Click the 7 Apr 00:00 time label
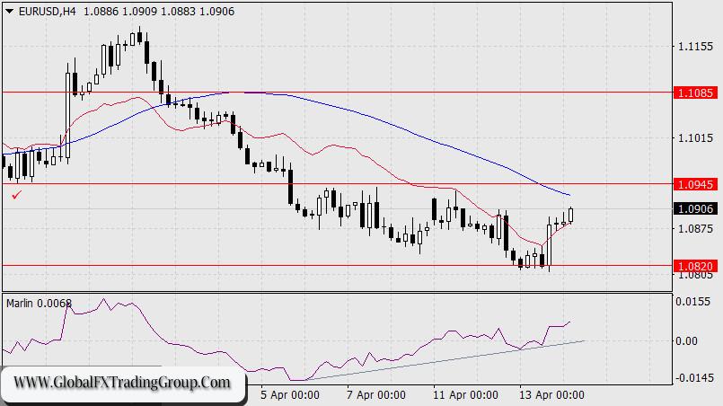Screen dimensions: 723x406 (x=376, y=395)
